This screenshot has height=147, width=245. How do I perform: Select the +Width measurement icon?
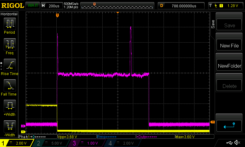click(9, 107)
